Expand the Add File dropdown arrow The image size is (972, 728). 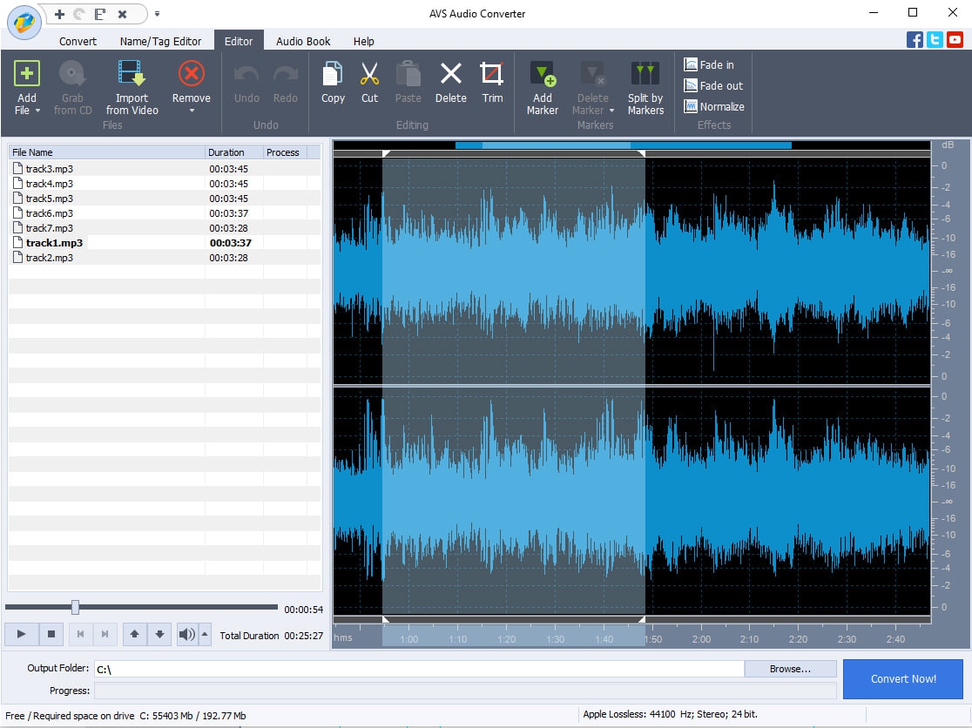coord(38,111)
